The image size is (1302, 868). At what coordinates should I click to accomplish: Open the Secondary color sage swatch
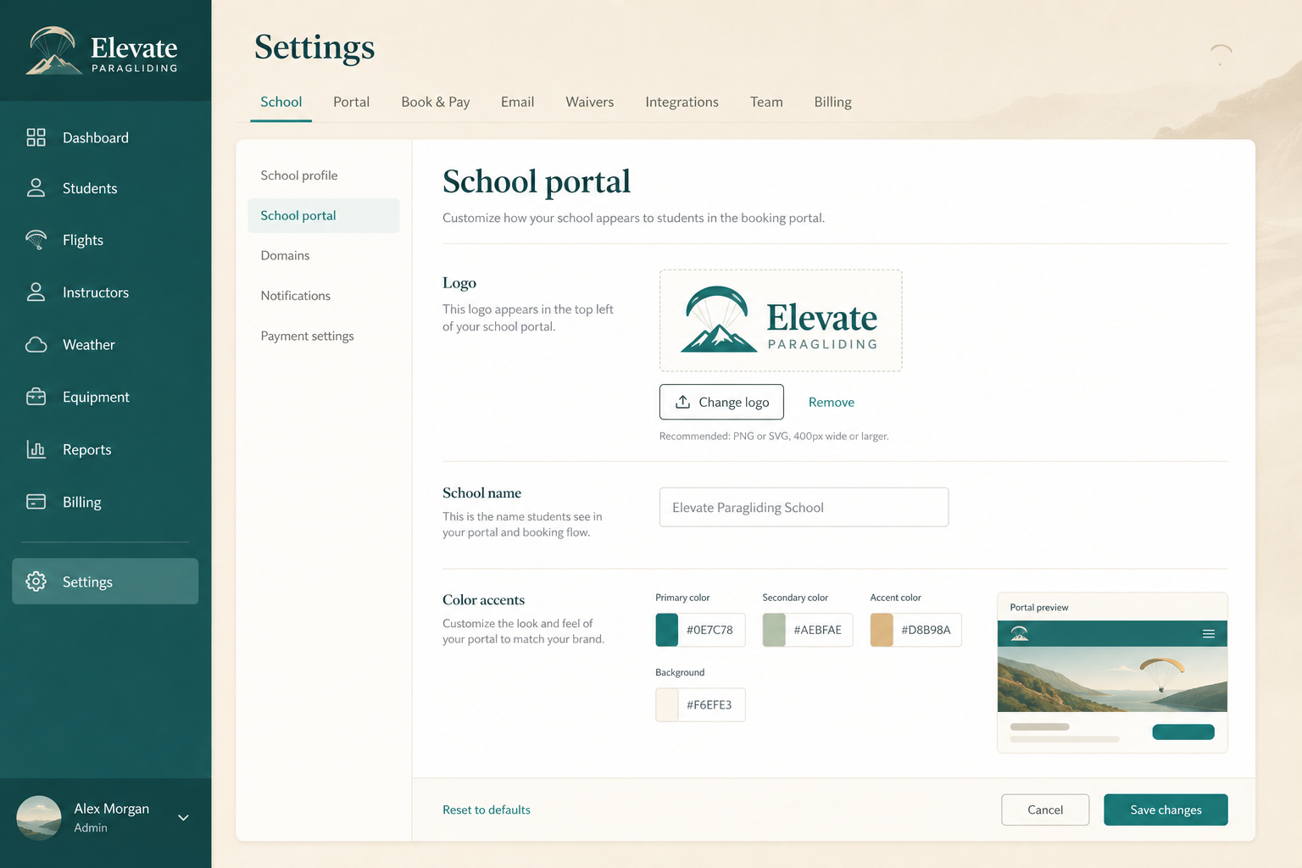click(774, 630)
